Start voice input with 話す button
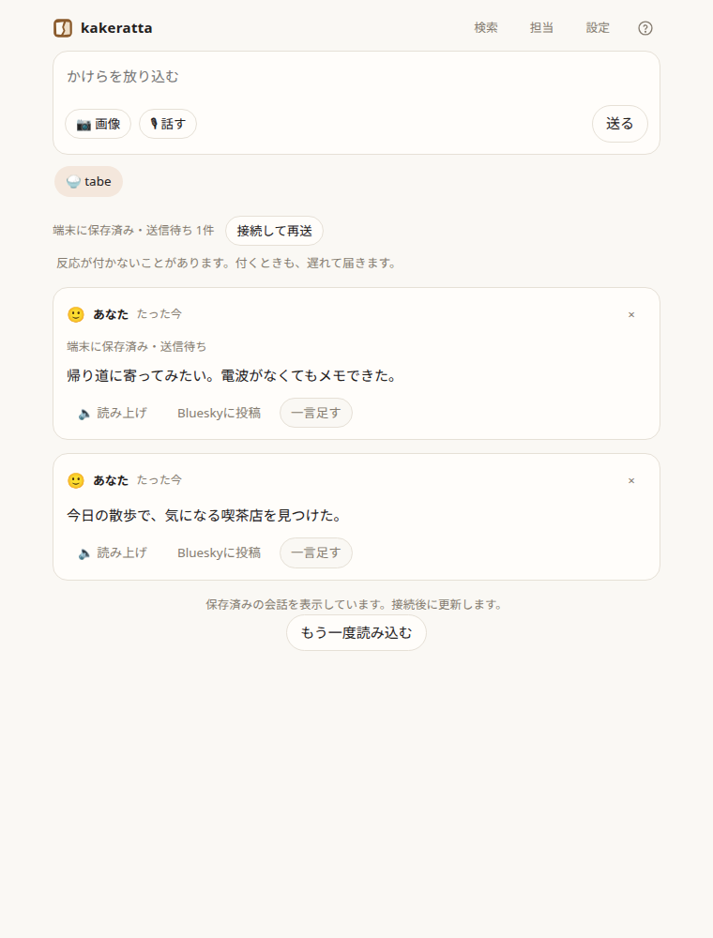Image resolution: width=713 pixels, height=938 pixels. pyautogui.click(x=168, y=124)
